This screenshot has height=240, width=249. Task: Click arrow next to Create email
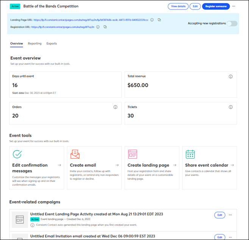tap(117, 165)
